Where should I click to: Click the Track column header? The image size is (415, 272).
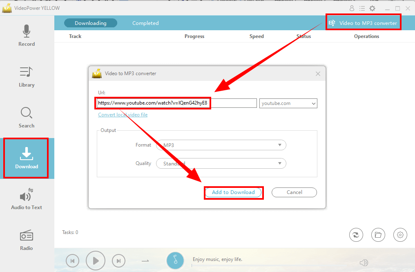click(75, 36)
